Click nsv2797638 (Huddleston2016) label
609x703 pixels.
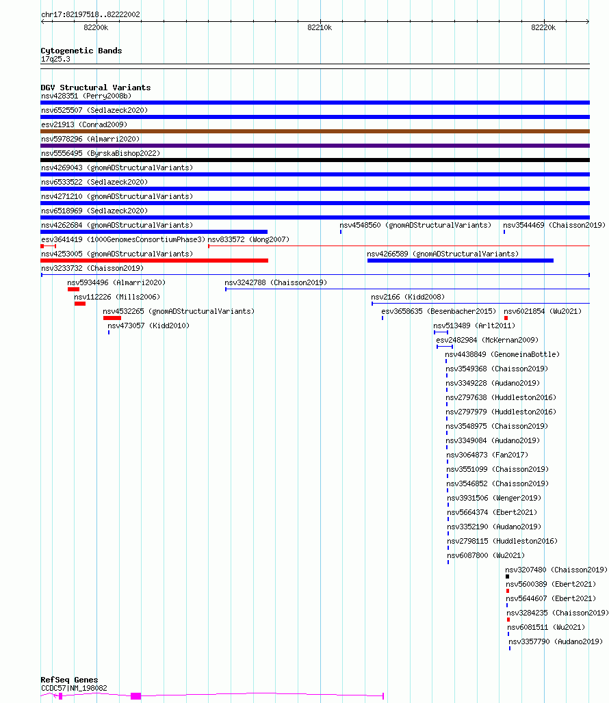pos(501,397)
